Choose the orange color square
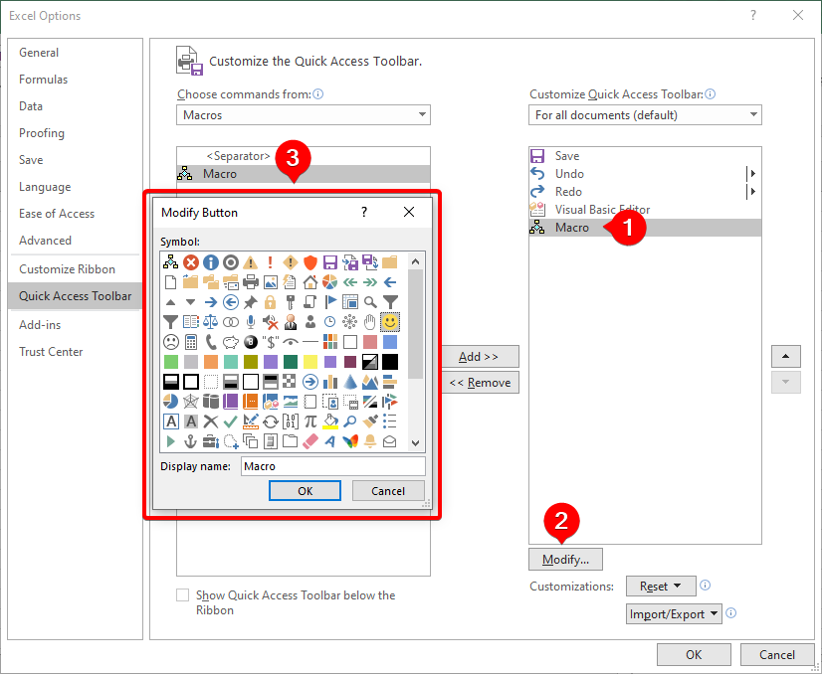This screenshot has width=822, height=674. pyautogui.click(x=211, y=361)
